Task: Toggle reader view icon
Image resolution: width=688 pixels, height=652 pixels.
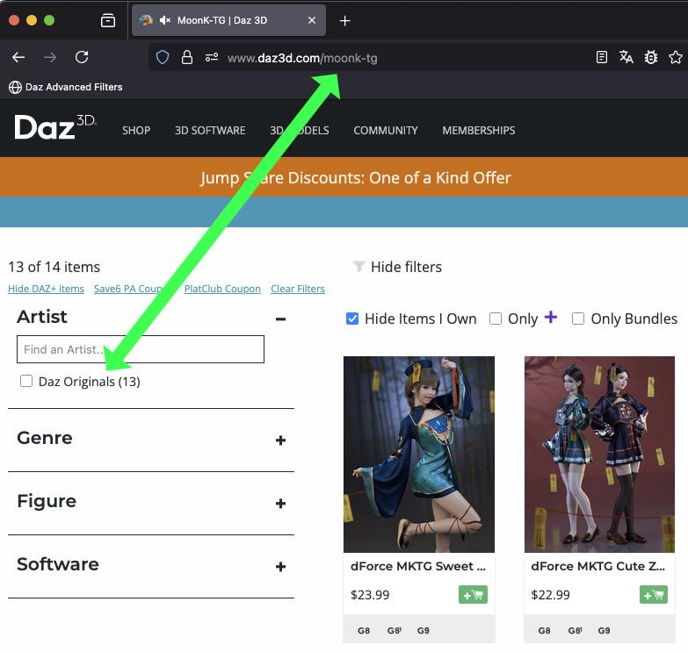Action: tap(602, 57)
